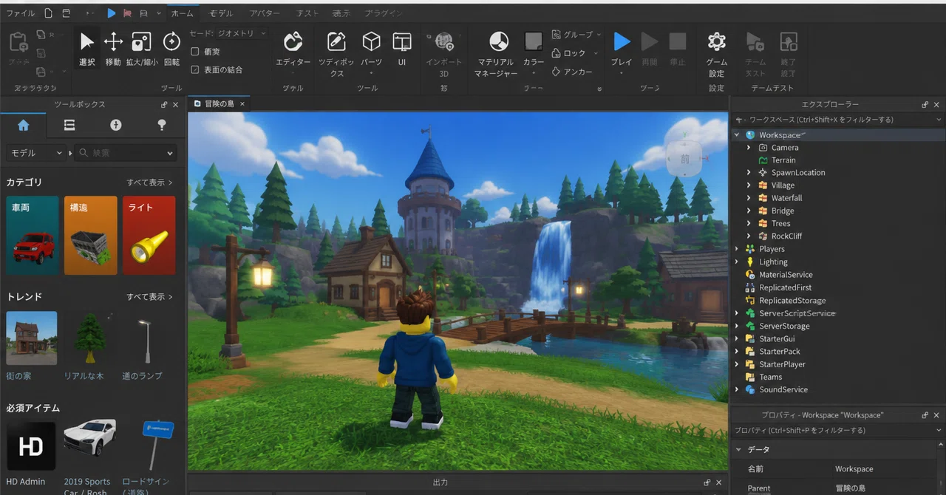Open the モード ジオメトリ dropdown
This screenshot has height=495, width=946.
tap(229, 33)
